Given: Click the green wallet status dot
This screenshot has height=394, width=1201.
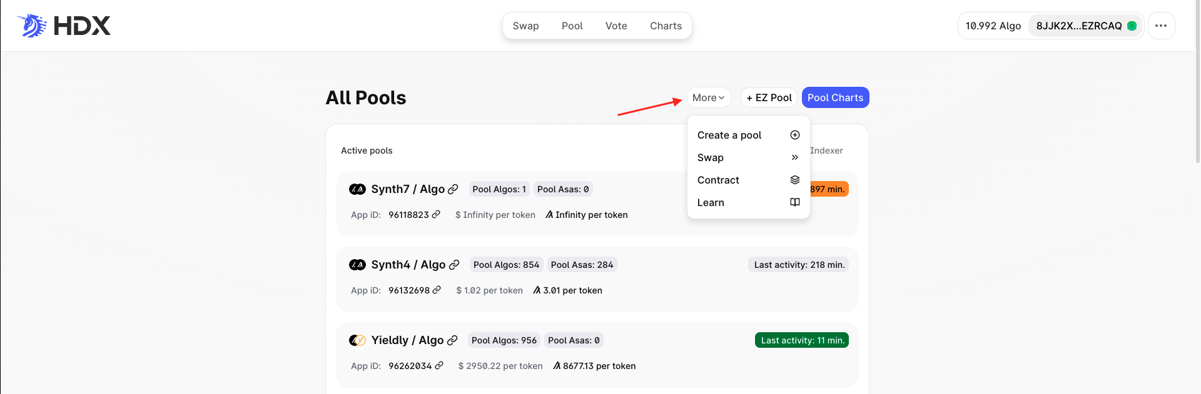Looking at the screenshot, I should coord(1132,26).
